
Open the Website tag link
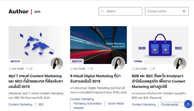click(x=79, y=108)
